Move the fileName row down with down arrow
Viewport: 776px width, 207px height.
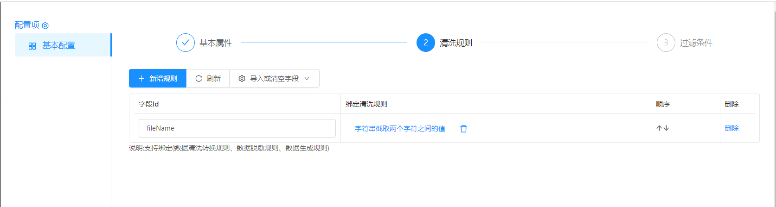click(667, 128)
